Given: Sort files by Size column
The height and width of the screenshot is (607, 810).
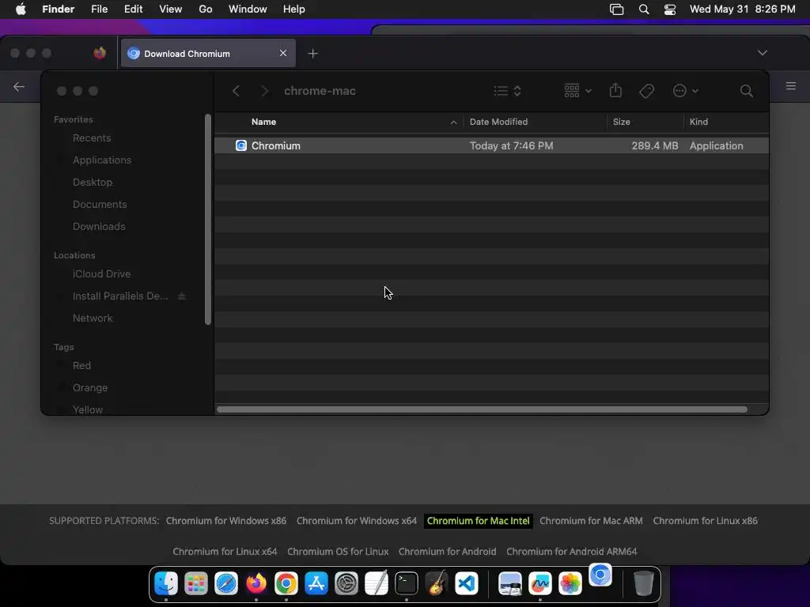Looking at the screenshot, I should coord(621,122).
